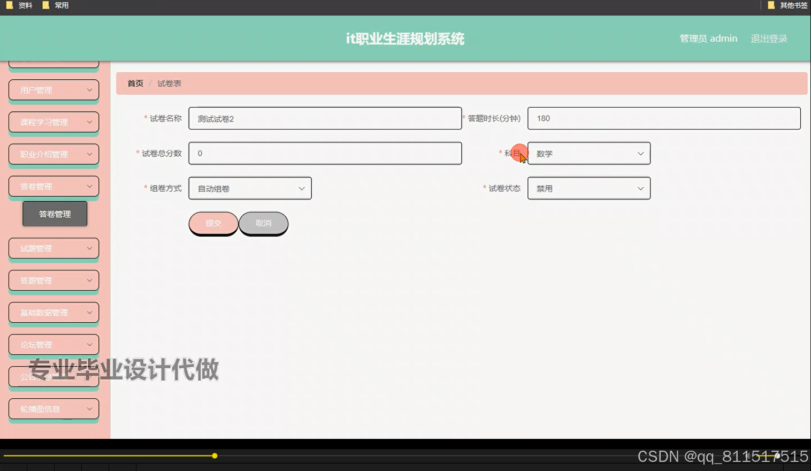Open the 组卷方式 dropdown showing 自动组卷

(249, 188)
